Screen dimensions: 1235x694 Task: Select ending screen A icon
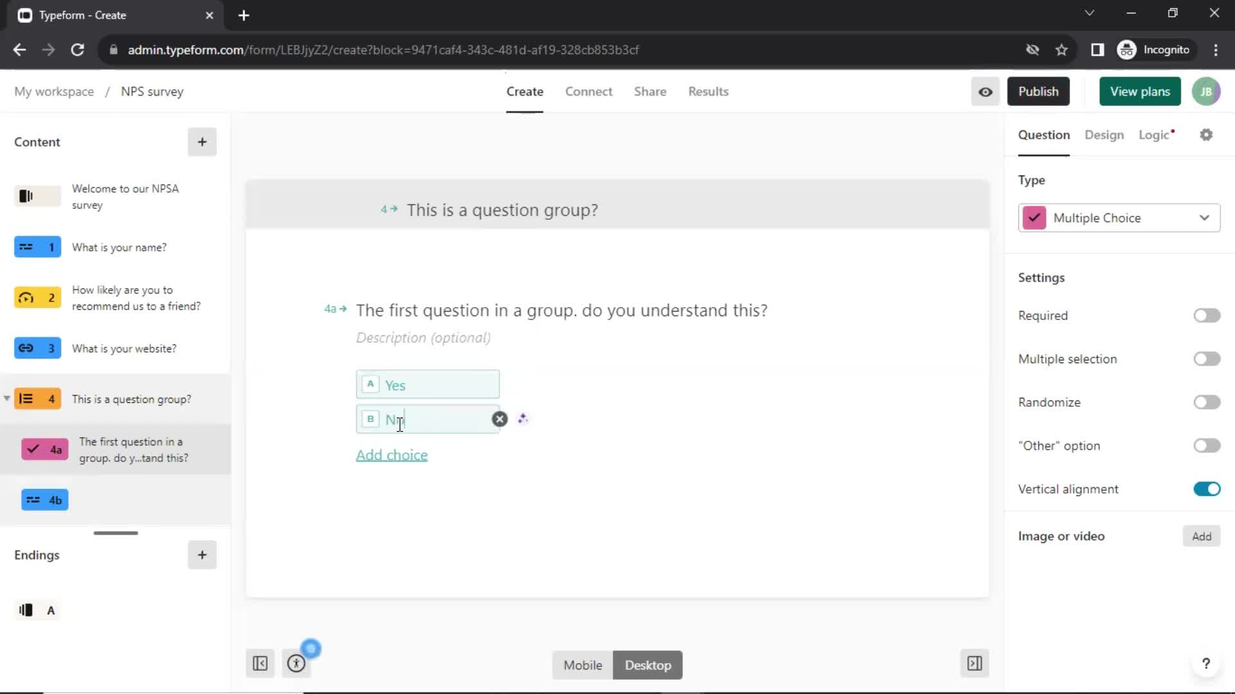click(x=37, y=610)
